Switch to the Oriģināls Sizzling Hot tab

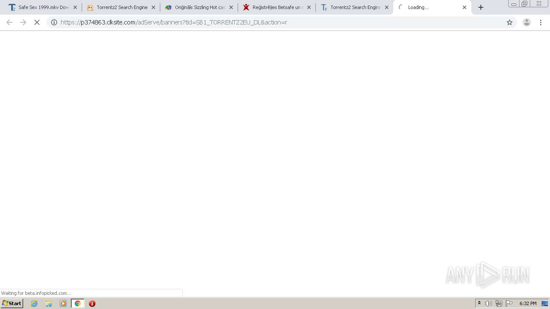[x=199, y=7]
